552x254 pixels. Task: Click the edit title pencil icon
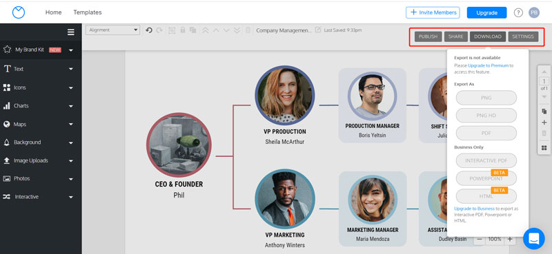pos(318,30)
